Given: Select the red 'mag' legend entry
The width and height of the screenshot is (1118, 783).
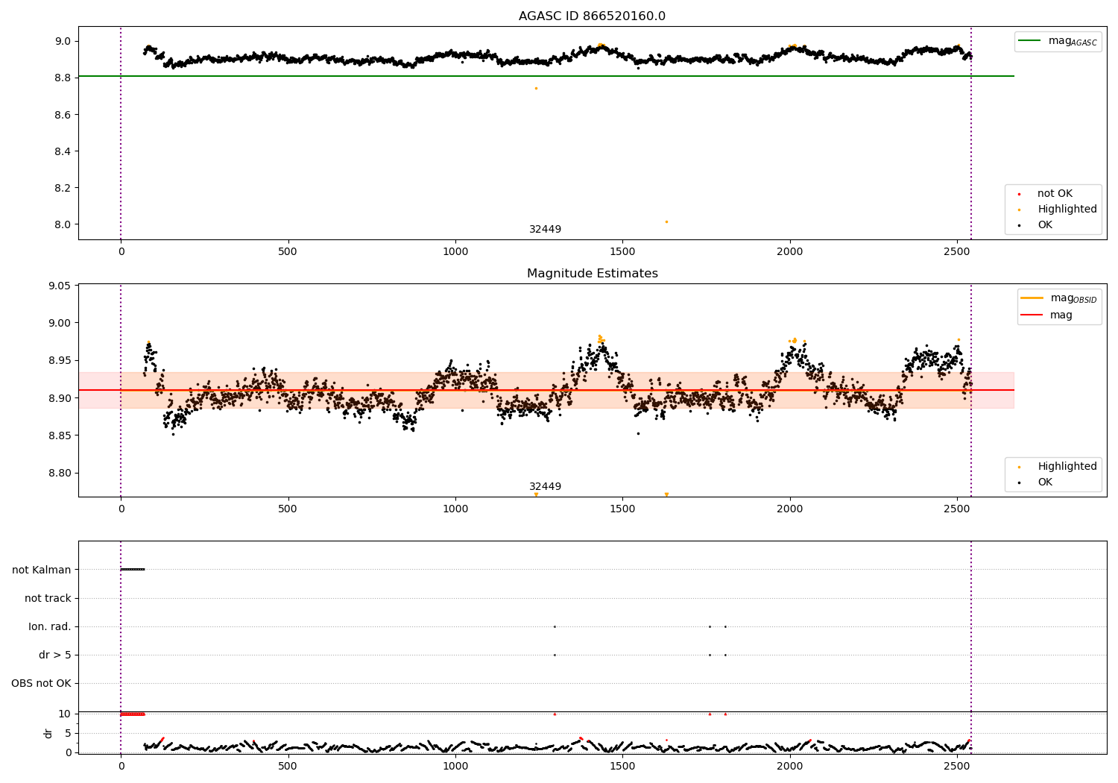Looking at the screenshot, I should 1046,315.
